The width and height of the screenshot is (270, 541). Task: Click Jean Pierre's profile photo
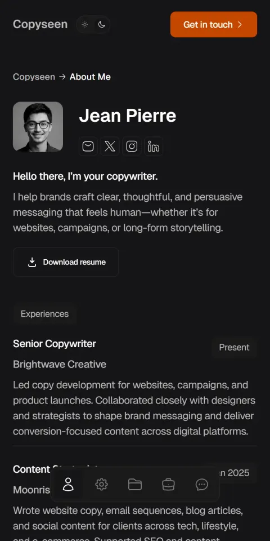(38, 127)
